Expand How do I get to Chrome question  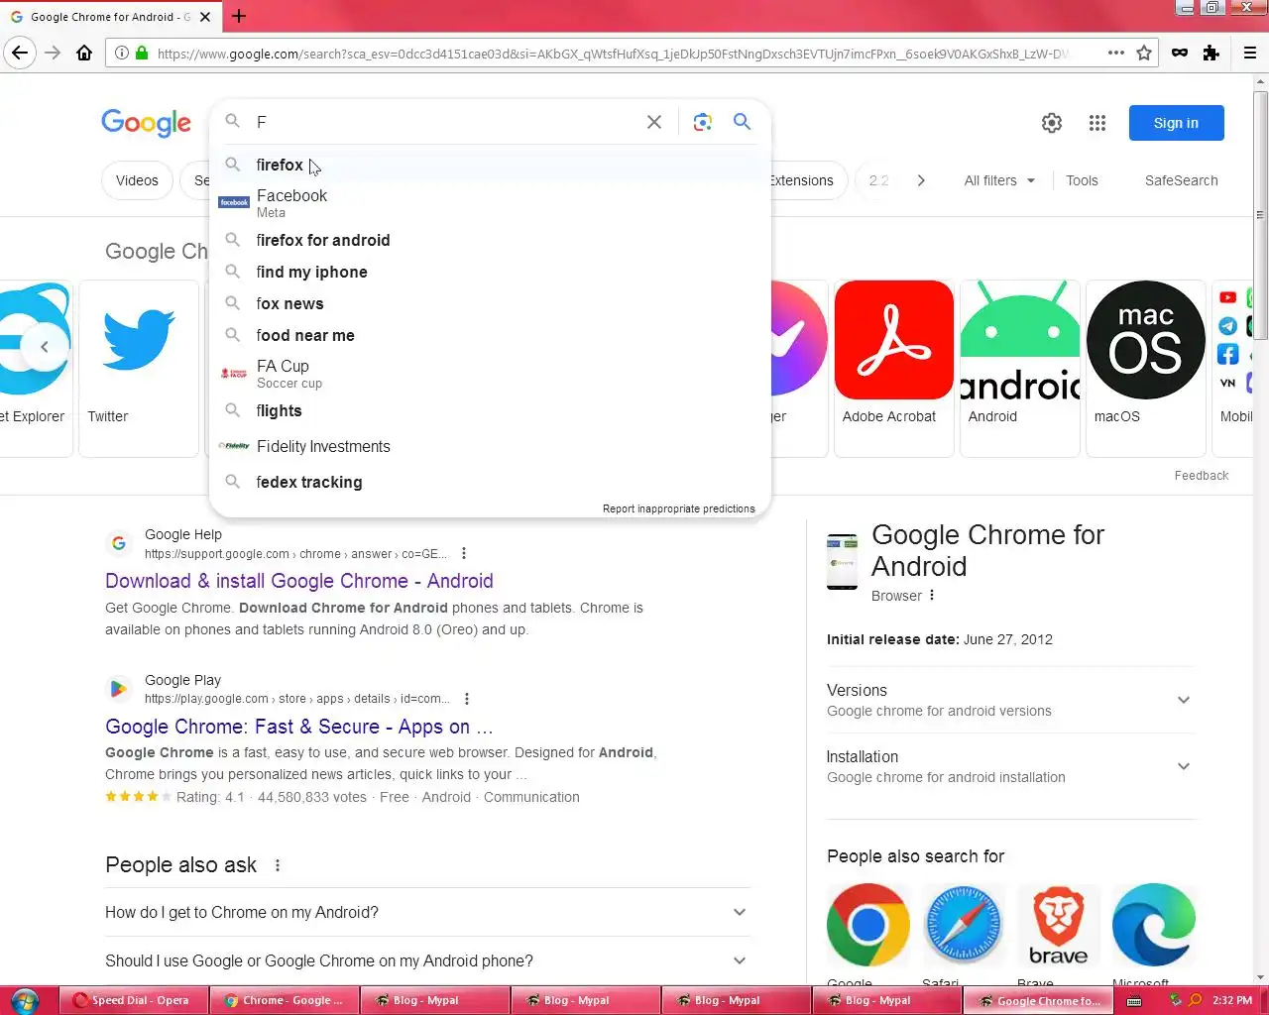click(x=427, y=912)
